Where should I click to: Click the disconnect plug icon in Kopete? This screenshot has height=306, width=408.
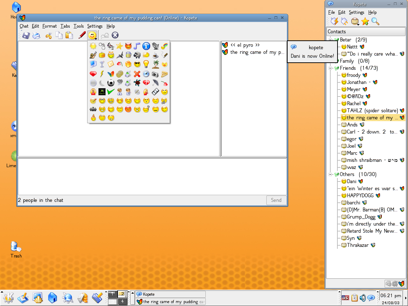[344, 21]
